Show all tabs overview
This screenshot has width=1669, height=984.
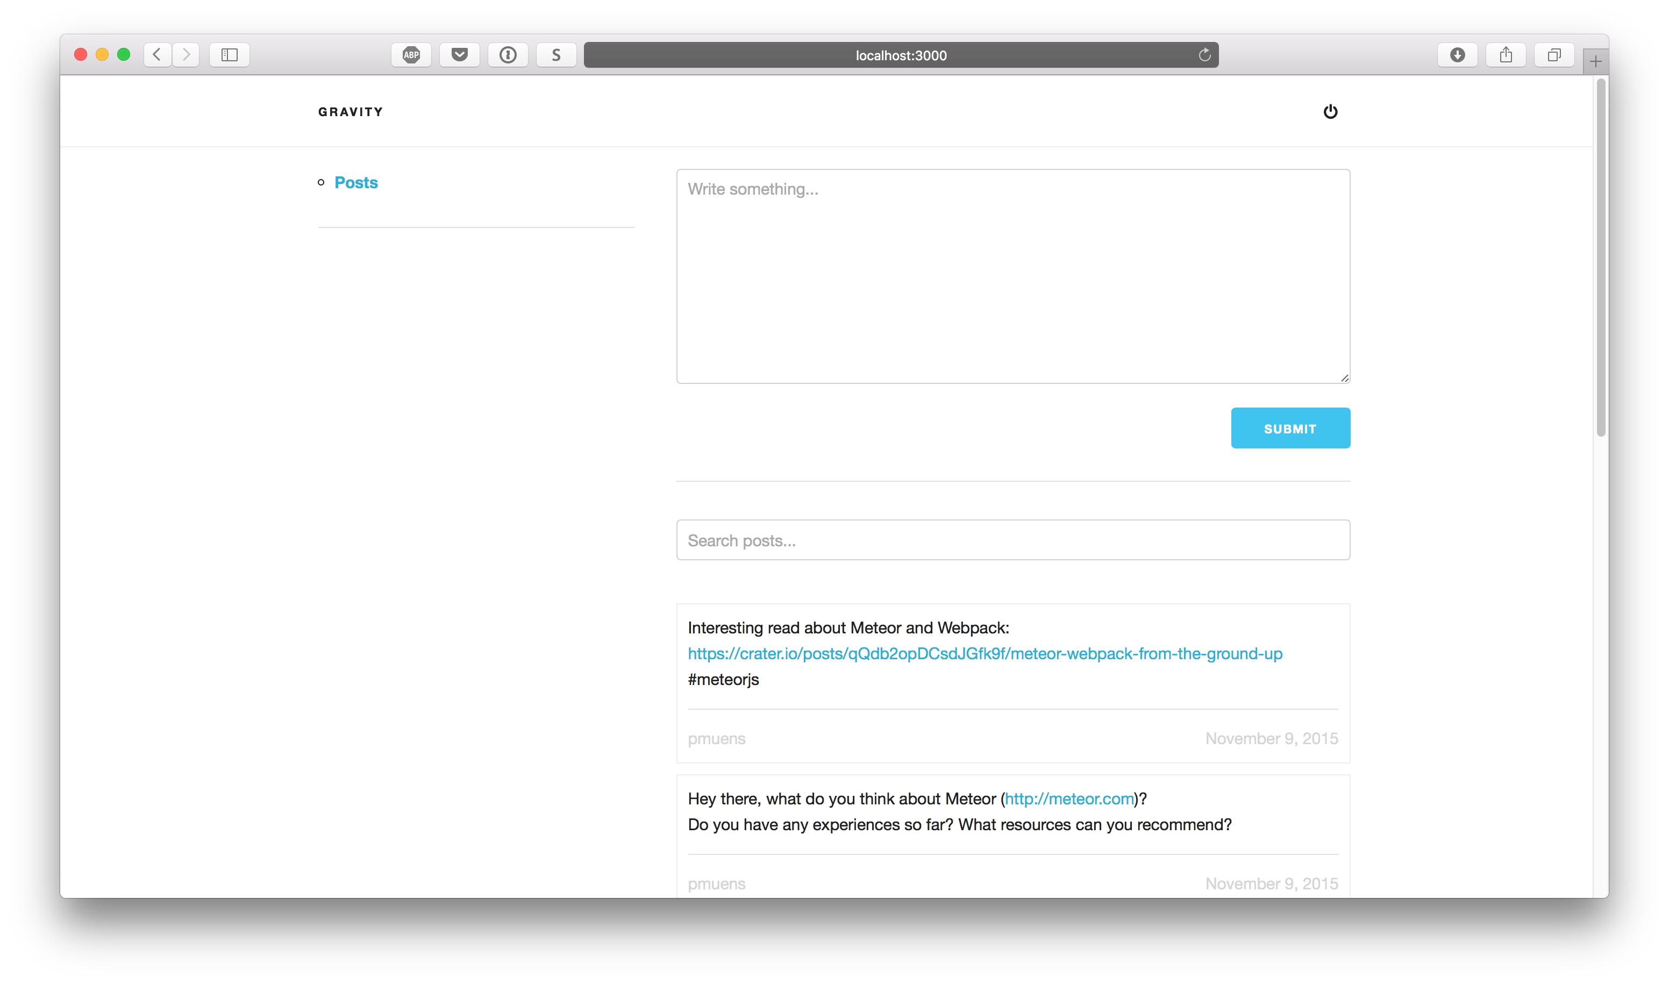tap(1554, 55)
